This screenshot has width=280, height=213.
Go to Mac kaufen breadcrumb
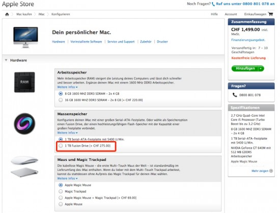(x=24, y=14)
